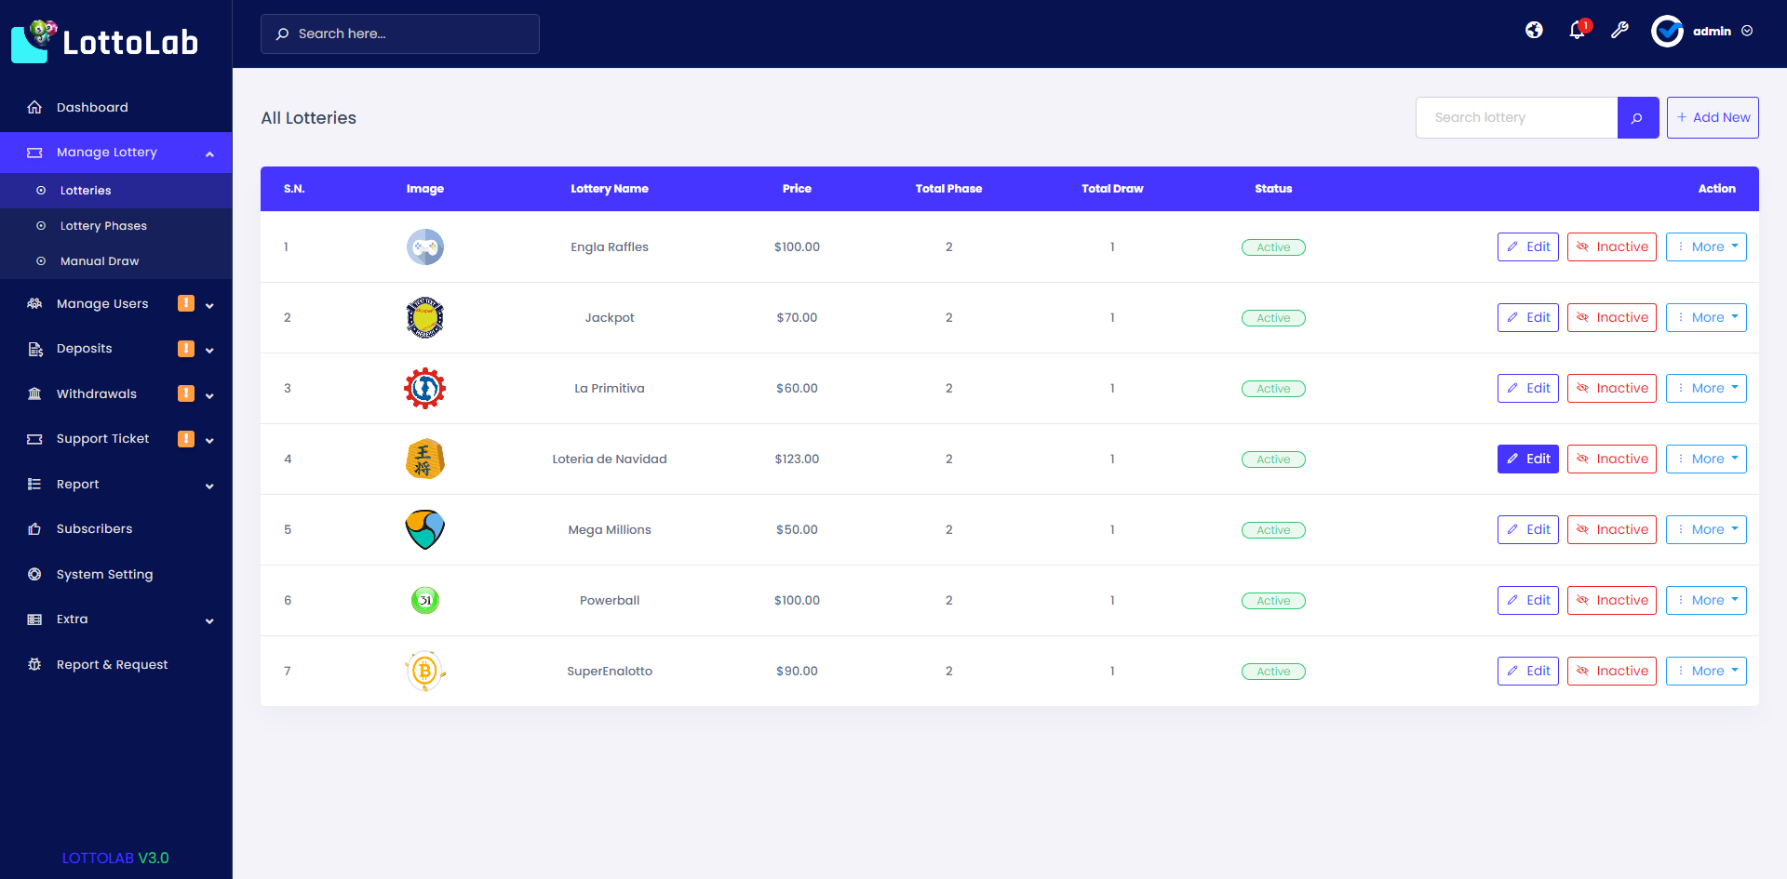Viewport: 1787px width, 879px height.
Task: Set Powerball to Inactive
Action: coord(1611,600)
